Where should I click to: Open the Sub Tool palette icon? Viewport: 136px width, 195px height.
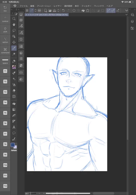point(21,20)
